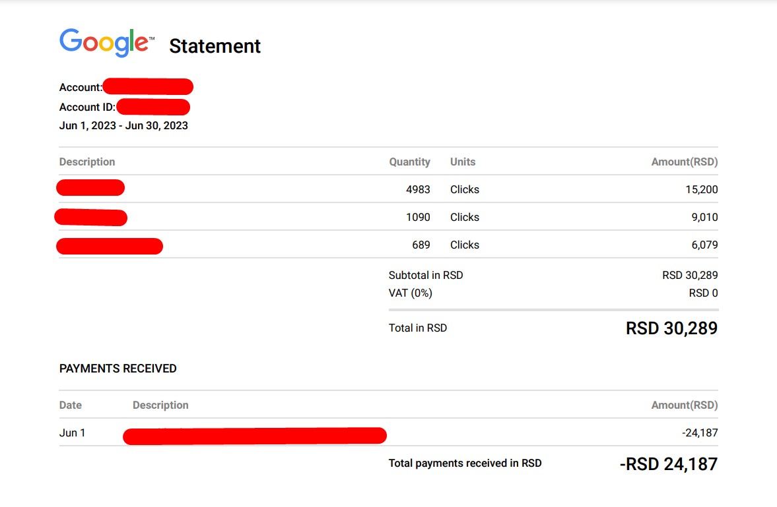Click the 1090 quantity cell

(x=418, y=217)
